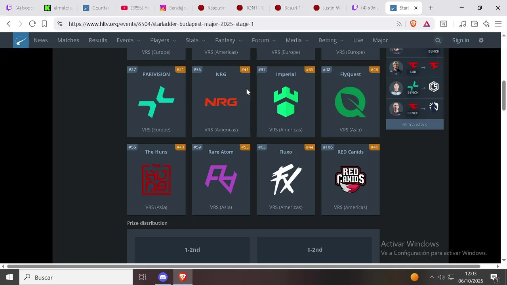Click The Huns team logo

point(156,180)
